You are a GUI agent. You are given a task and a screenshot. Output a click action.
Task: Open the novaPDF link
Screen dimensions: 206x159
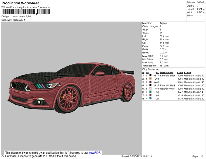(94, 153)
